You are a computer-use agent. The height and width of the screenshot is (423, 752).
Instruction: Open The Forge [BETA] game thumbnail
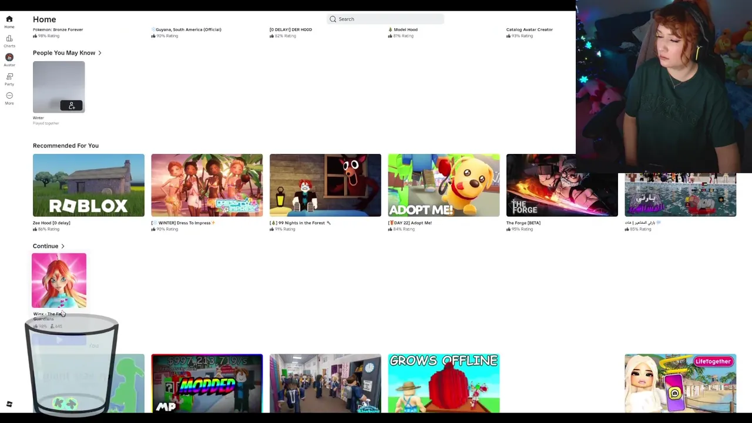[562, 185]
